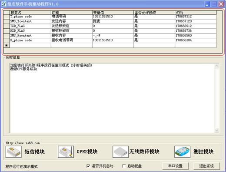
Task: Click the application title bar logo icon
Action: coord(3,4)
